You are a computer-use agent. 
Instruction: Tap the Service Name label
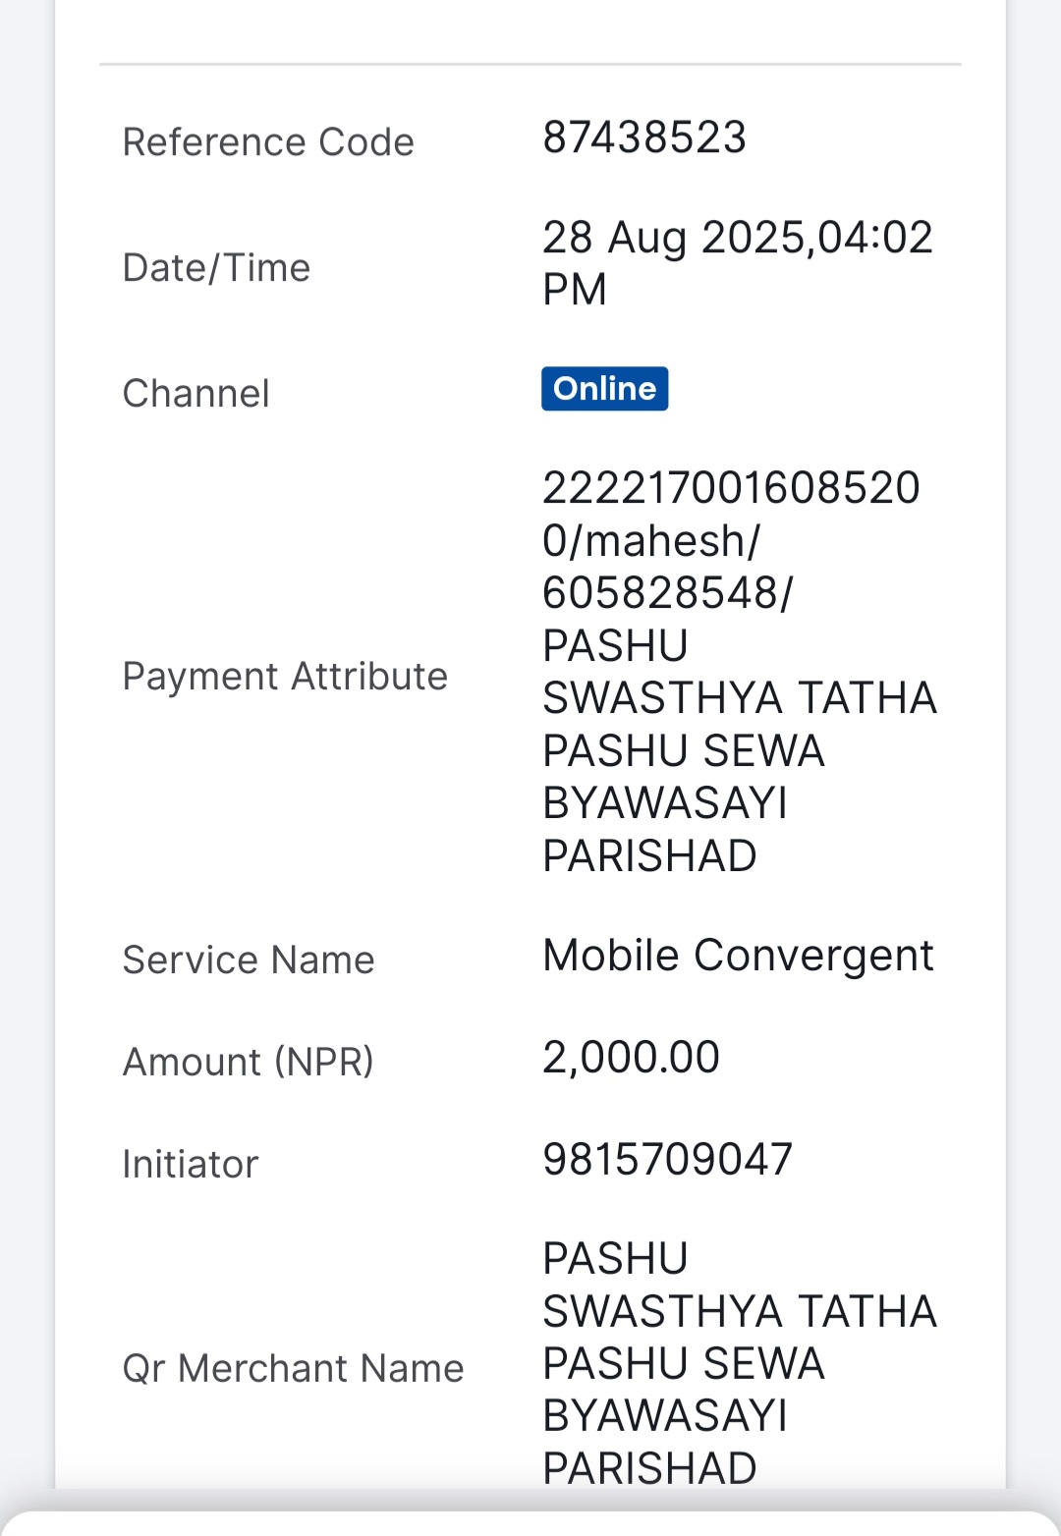[x=249, y=960]
